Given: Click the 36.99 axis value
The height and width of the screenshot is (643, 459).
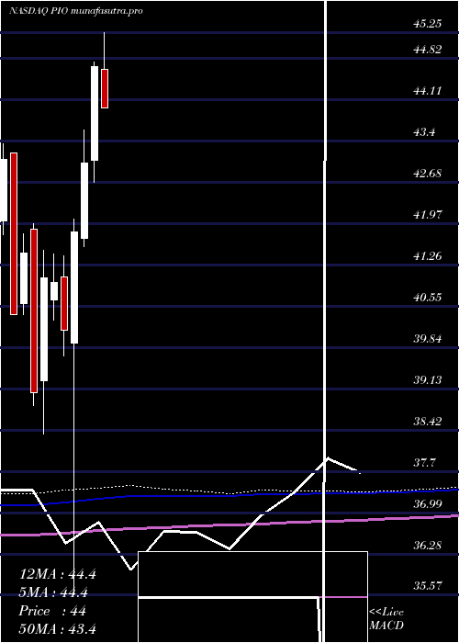Looking at the screenshot, I should point(428,503).
